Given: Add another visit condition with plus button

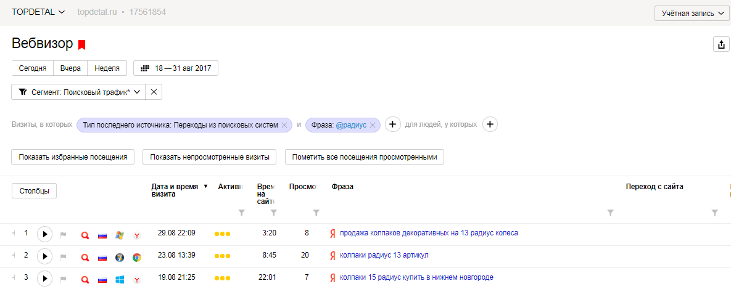Looking at the screenshot, I should [x=393, y=124].
